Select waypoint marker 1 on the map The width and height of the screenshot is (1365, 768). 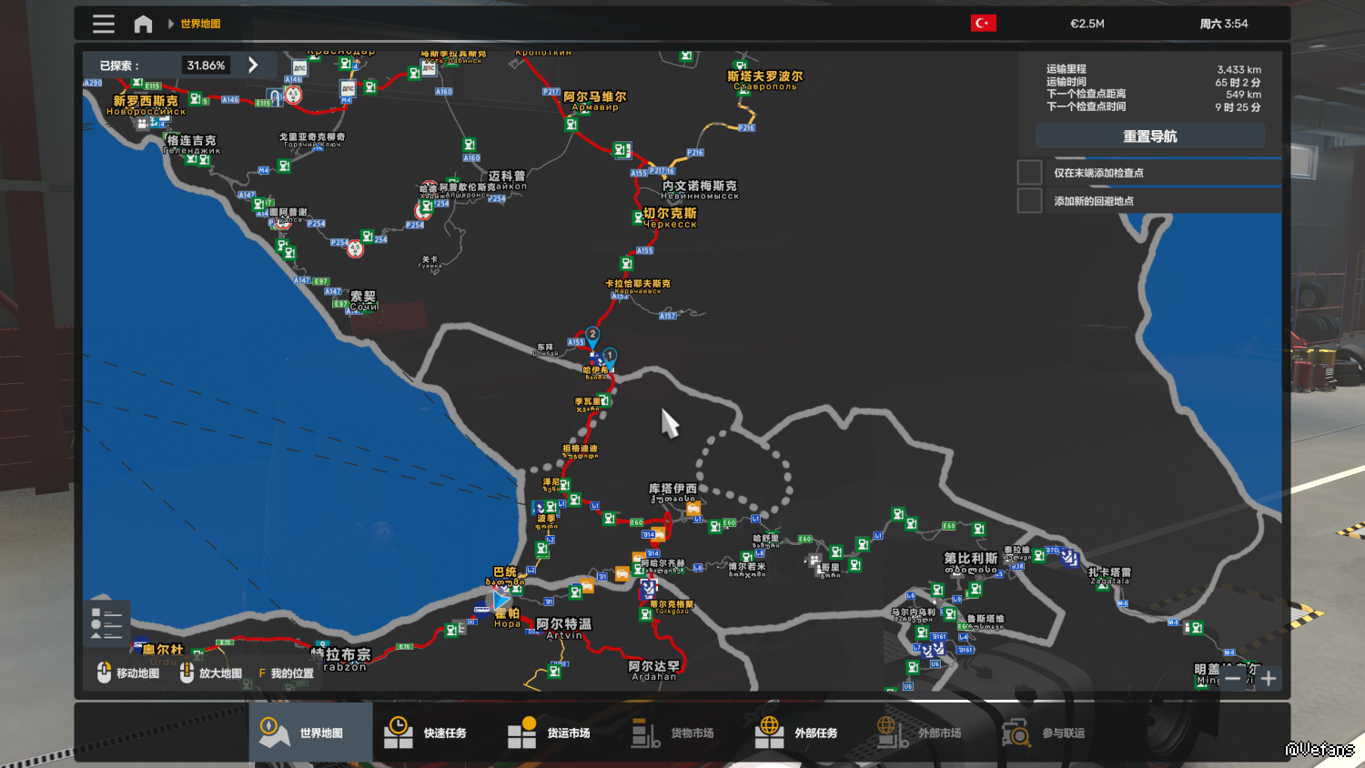point(609,357)
